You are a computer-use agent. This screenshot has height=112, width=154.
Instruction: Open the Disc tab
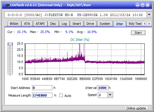53,24
